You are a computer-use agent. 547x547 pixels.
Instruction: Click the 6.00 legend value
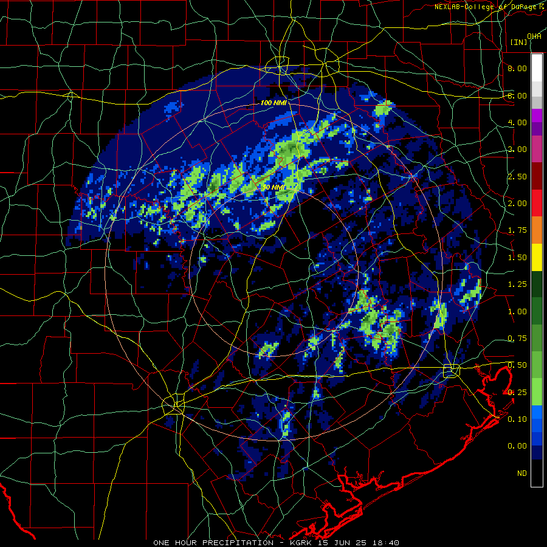pos(517,95)
